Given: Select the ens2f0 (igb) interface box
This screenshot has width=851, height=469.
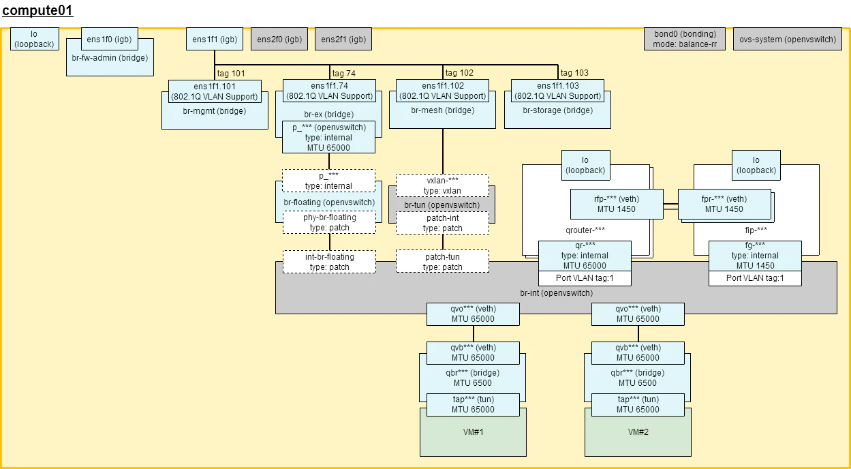Looking at the screenshot, I should click(279, 39).
